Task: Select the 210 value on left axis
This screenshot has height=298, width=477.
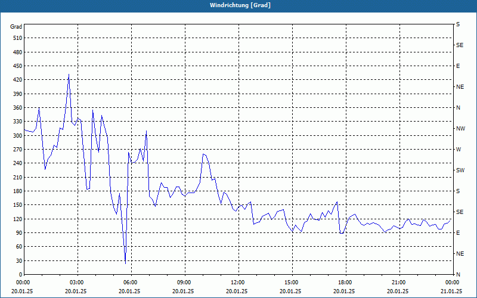Action: point(18,177)
